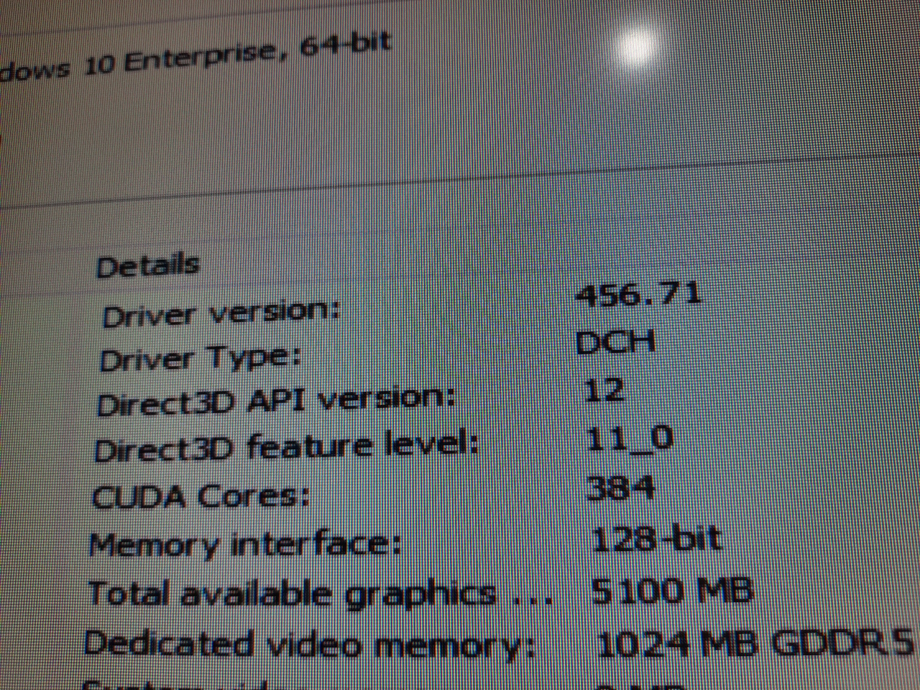
Task: Select the Direct3D feature level label
Action: 287,447
